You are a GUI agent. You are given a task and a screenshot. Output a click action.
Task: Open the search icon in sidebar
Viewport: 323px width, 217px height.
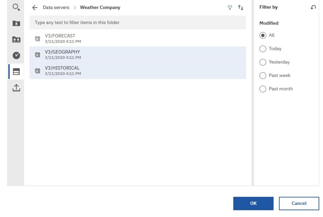[16, 7]
